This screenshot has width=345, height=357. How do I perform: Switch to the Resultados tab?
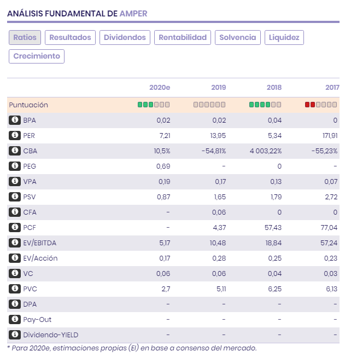70,37
